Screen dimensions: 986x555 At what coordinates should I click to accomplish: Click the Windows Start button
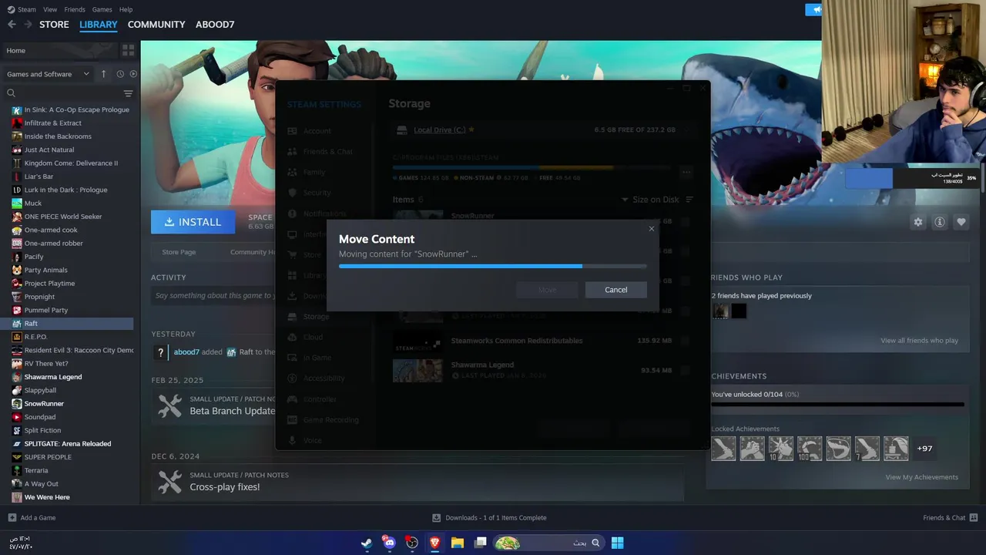[617, 543]
